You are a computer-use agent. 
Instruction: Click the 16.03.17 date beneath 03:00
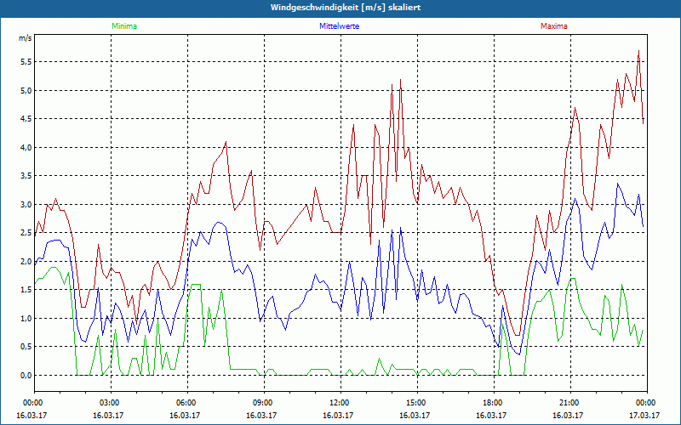[x=109, y=415]
